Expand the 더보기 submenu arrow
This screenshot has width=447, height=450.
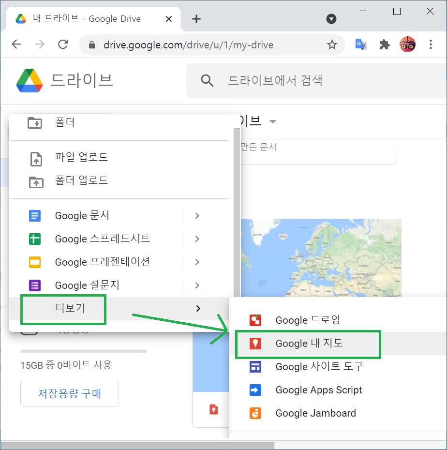point(198,309)
